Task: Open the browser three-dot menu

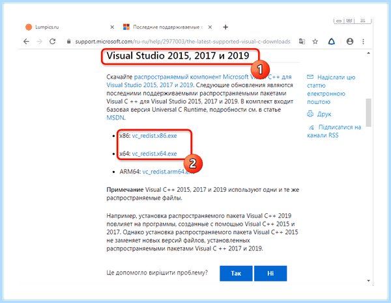Action: [363, 42]
